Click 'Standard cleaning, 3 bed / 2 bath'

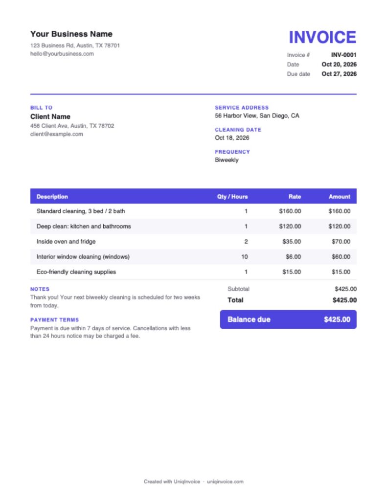pos(81,211)
